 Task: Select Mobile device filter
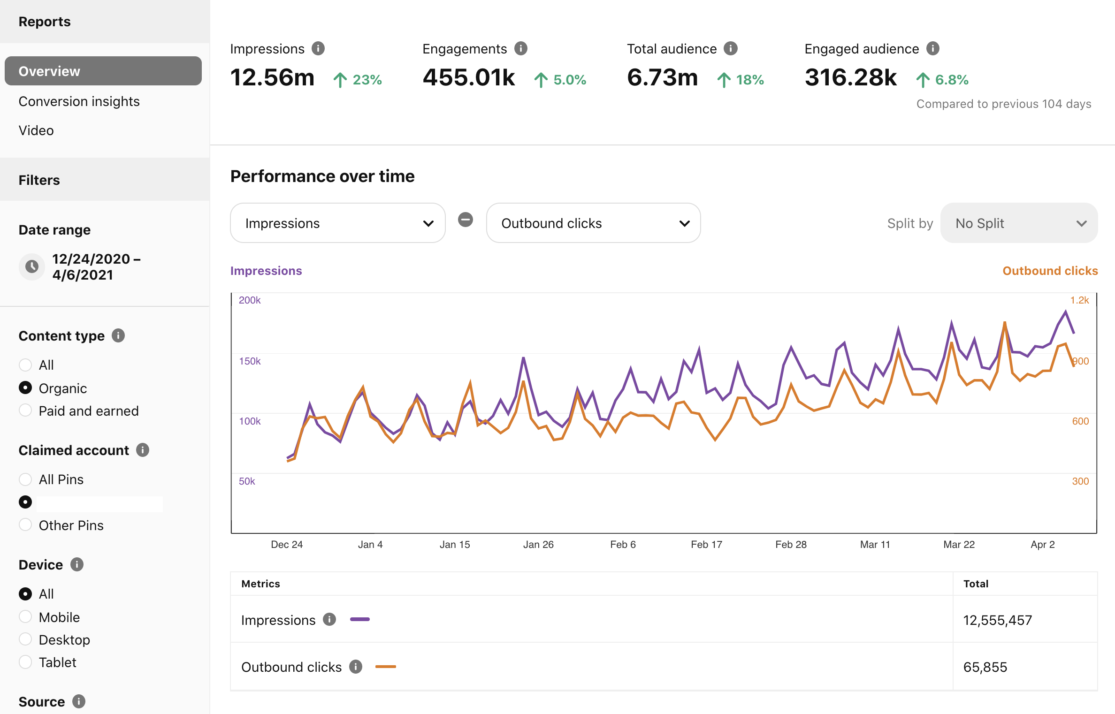[x=25, y=617]
